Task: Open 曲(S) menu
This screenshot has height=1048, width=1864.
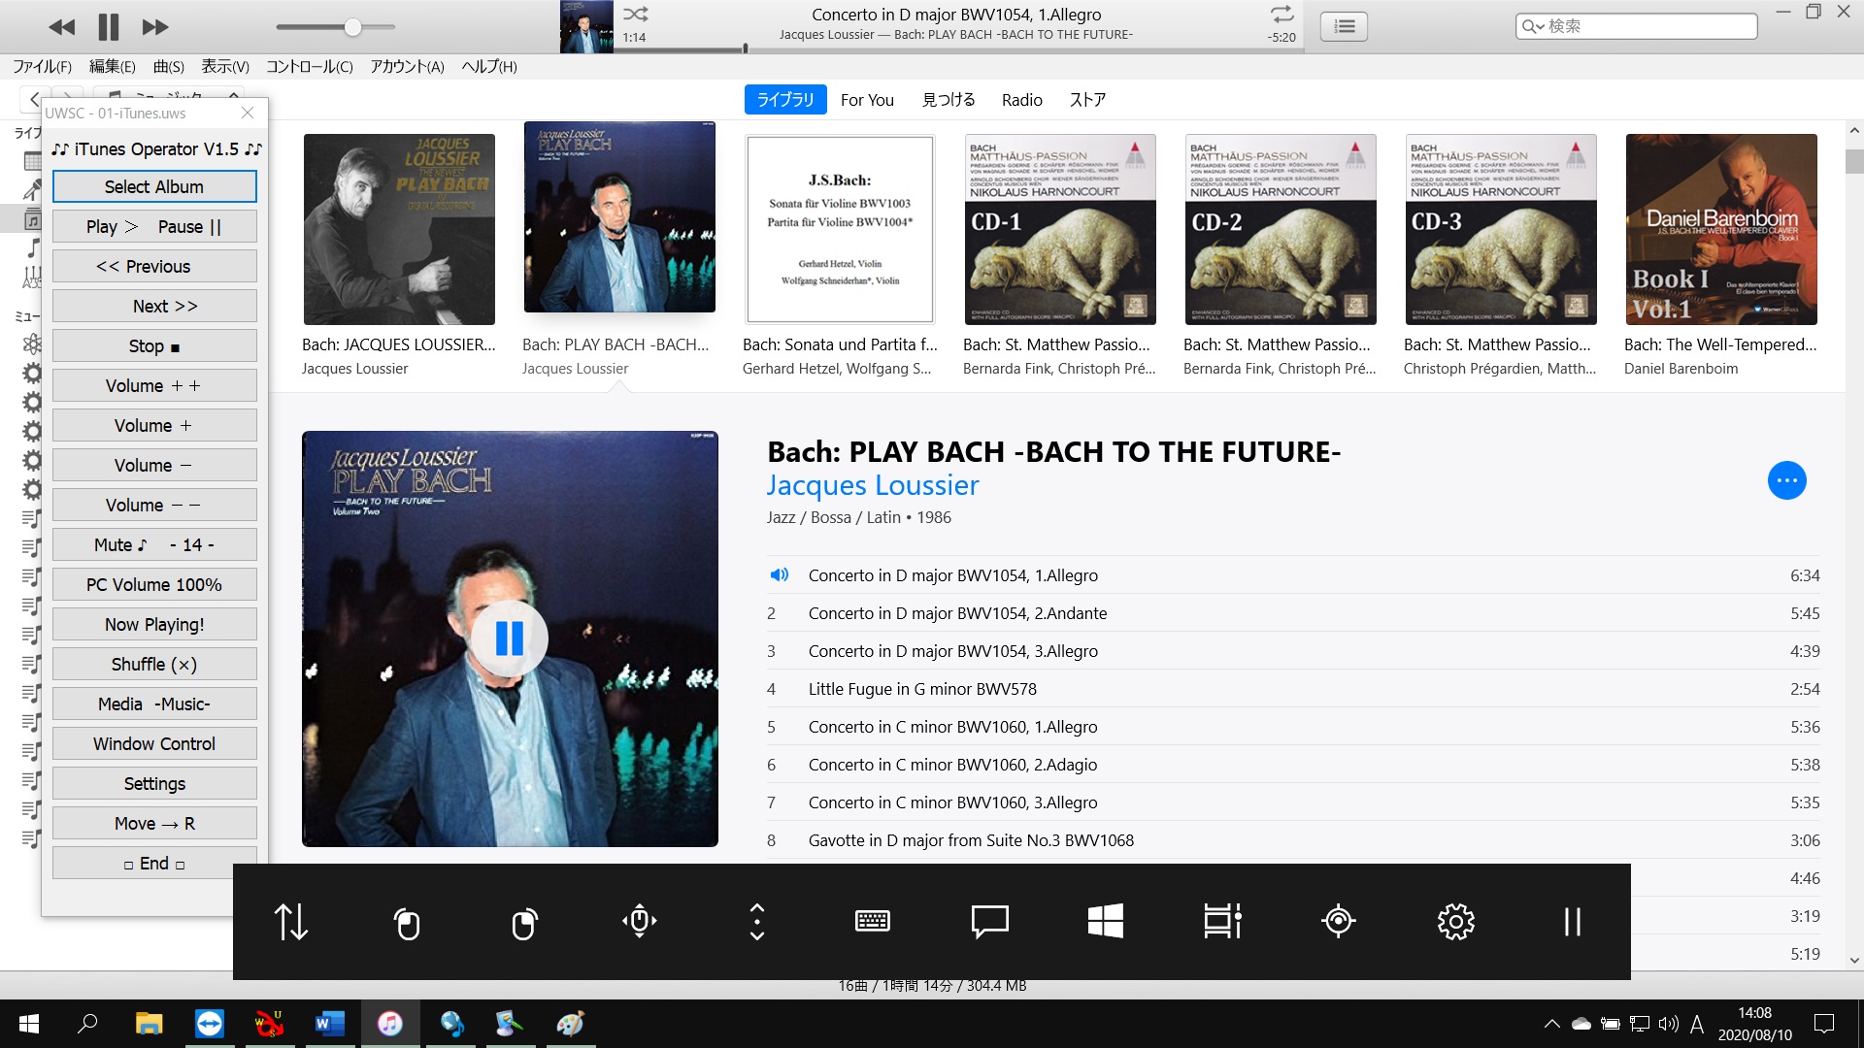Action: click(169, 66)
